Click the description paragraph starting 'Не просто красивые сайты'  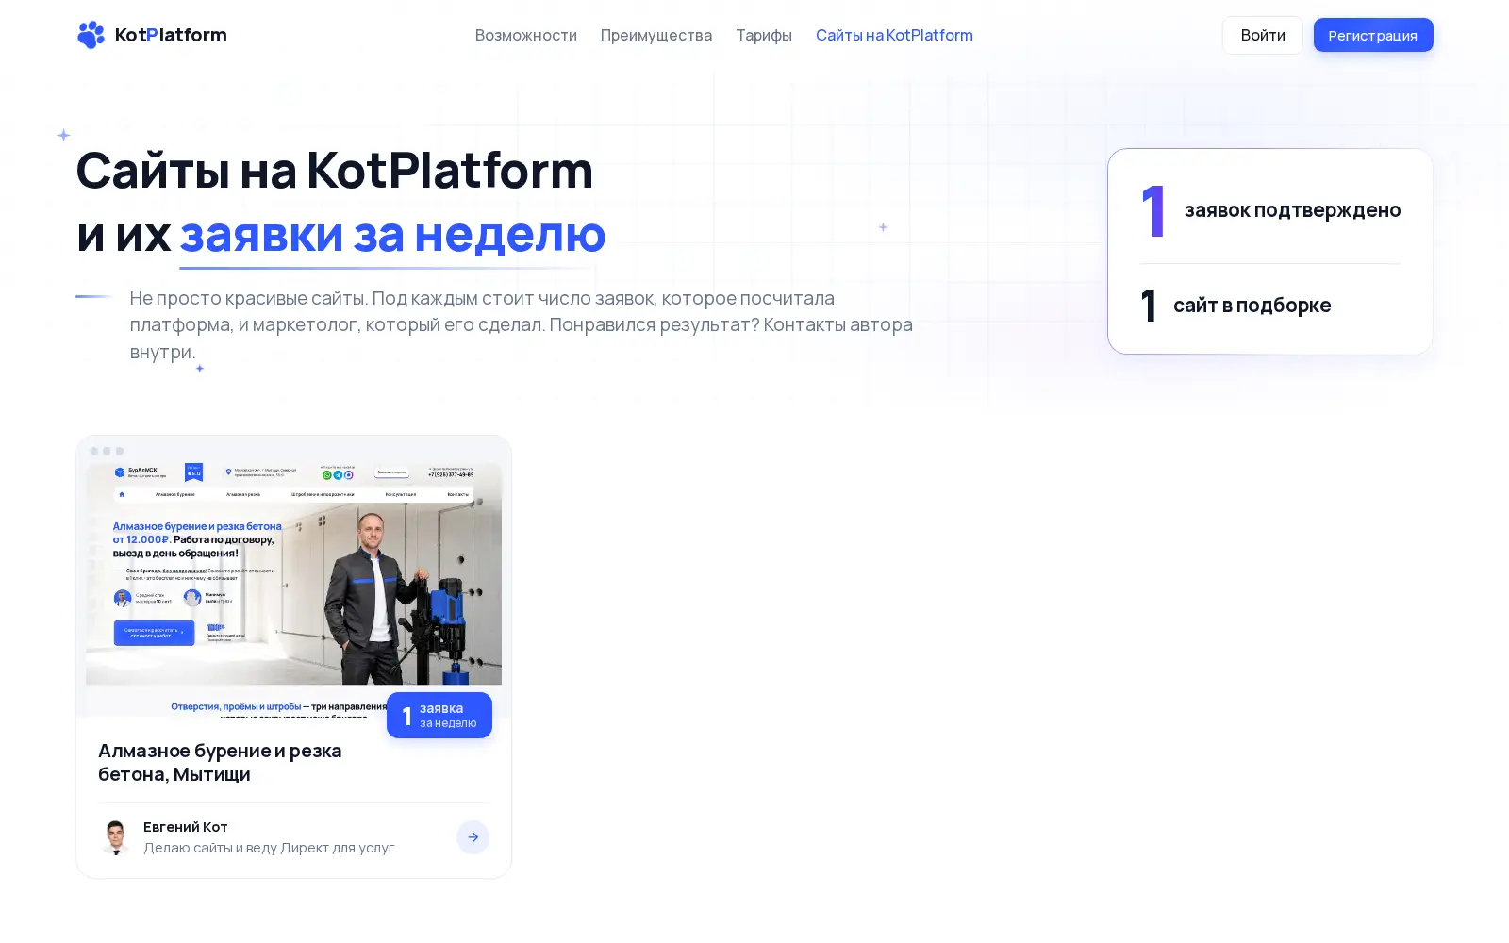pos(521,324)
